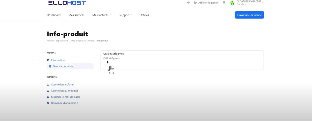Click the CMS-Mufigames bold card title
The width and height of the screenshot is (312, 121).
(114, 54)
